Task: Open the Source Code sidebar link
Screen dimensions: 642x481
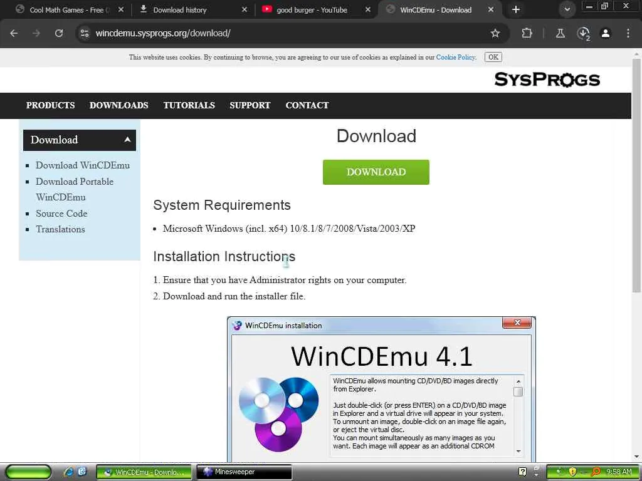Action: coord(61,214)
